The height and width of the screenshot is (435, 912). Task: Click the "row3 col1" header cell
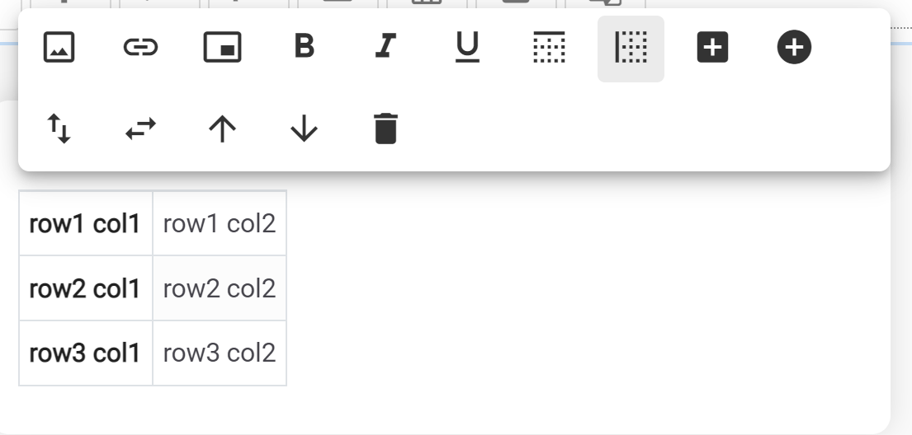coord(85,353)
